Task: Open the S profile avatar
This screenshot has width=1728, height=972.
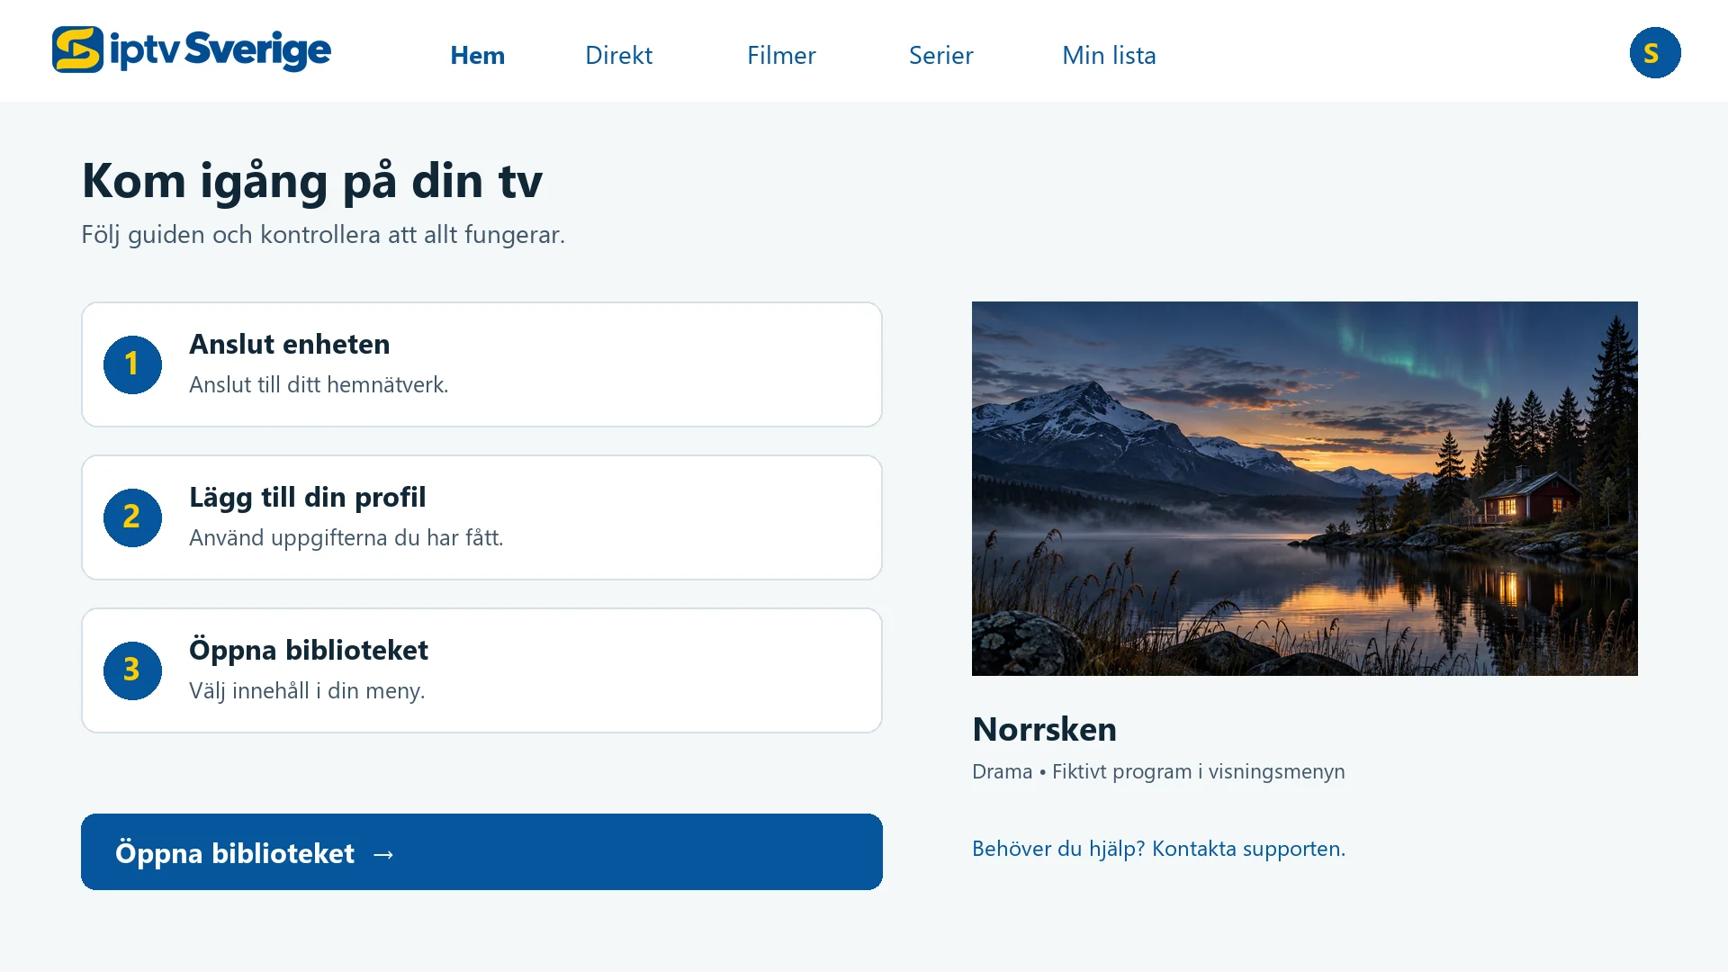Action: click(x=1654, y=53)
